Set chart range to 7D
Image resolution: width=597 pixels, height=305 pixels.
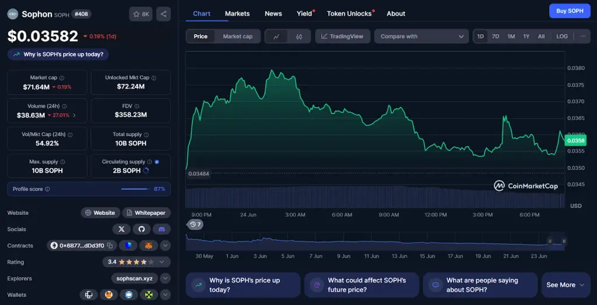click(x=496, y=37)
